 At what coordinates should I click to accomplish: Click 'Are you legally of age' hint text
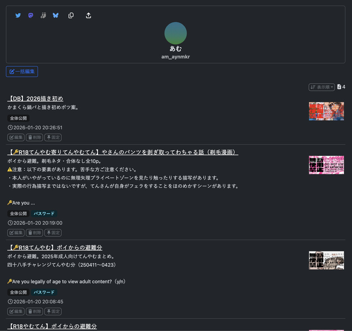tap(67, 281)
